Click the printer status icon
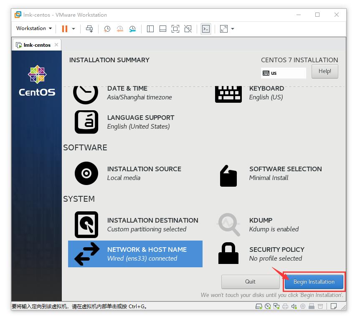Viewport: 360px width, 322px height. pyautogui.click(x=285, y=307)
